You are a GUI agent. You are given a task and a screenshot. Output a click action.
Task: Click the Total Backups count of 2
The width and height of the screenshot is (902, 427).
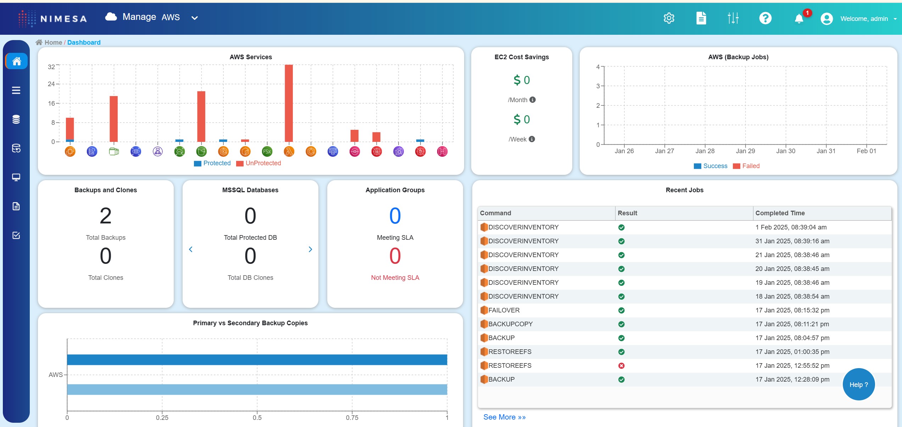106,216
